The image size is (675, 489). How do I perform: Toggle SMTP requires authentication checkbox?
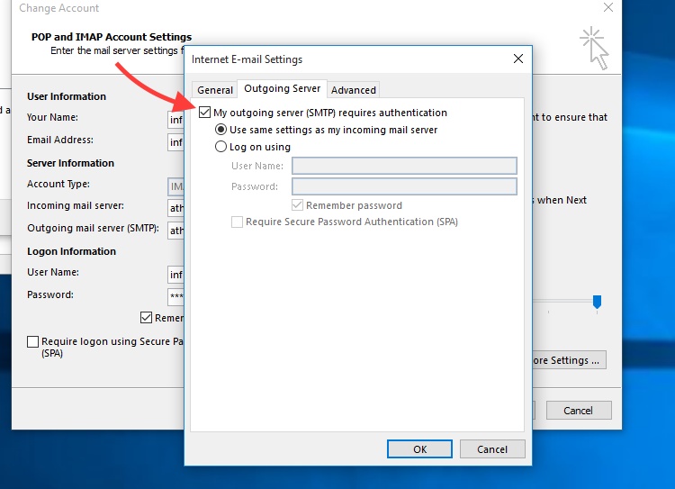(x=205, y=113)
